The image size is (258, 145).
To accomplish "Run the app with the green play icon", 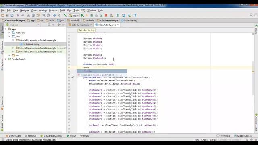I will tap(82, 15).
